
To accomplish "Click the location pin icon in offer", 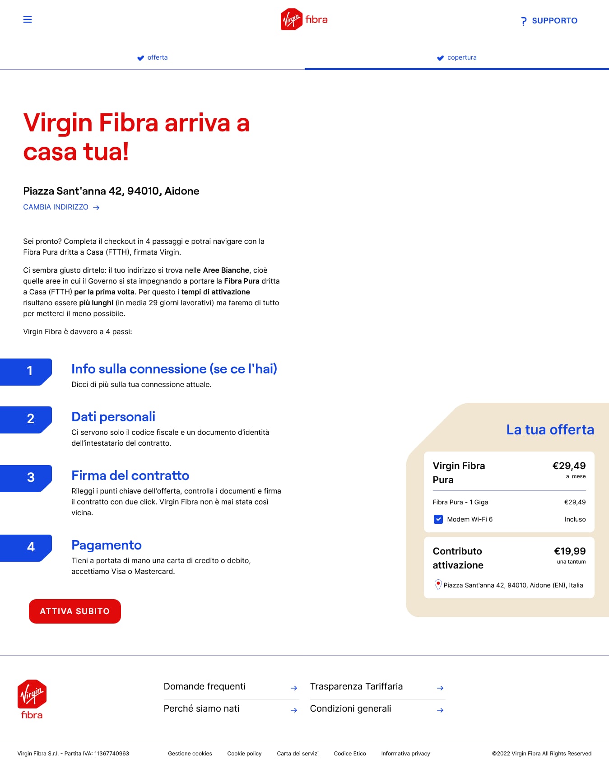I will [437, 585].
